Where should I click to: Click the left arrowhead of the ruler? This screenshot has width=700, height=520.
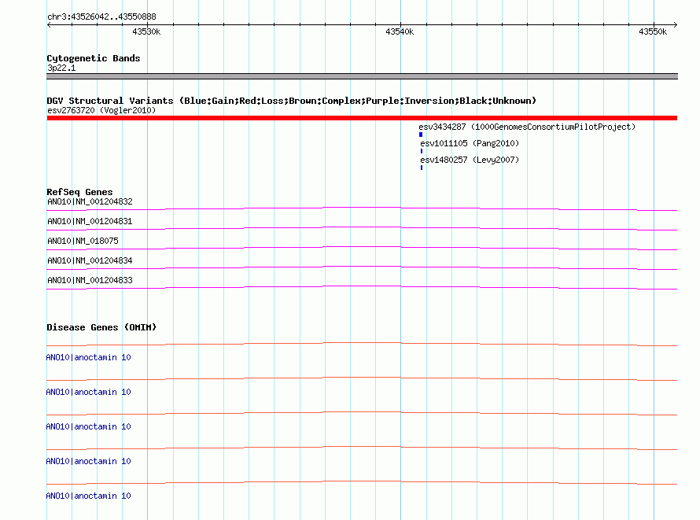(x=49, y=25)
